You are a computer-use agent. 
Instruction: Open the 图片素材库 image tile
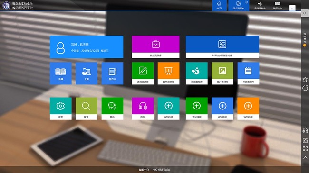(222, 73)
